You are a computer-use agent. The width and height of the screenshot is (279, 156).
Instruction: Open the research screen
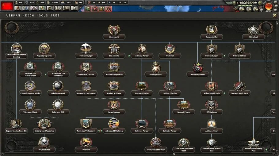26,8
